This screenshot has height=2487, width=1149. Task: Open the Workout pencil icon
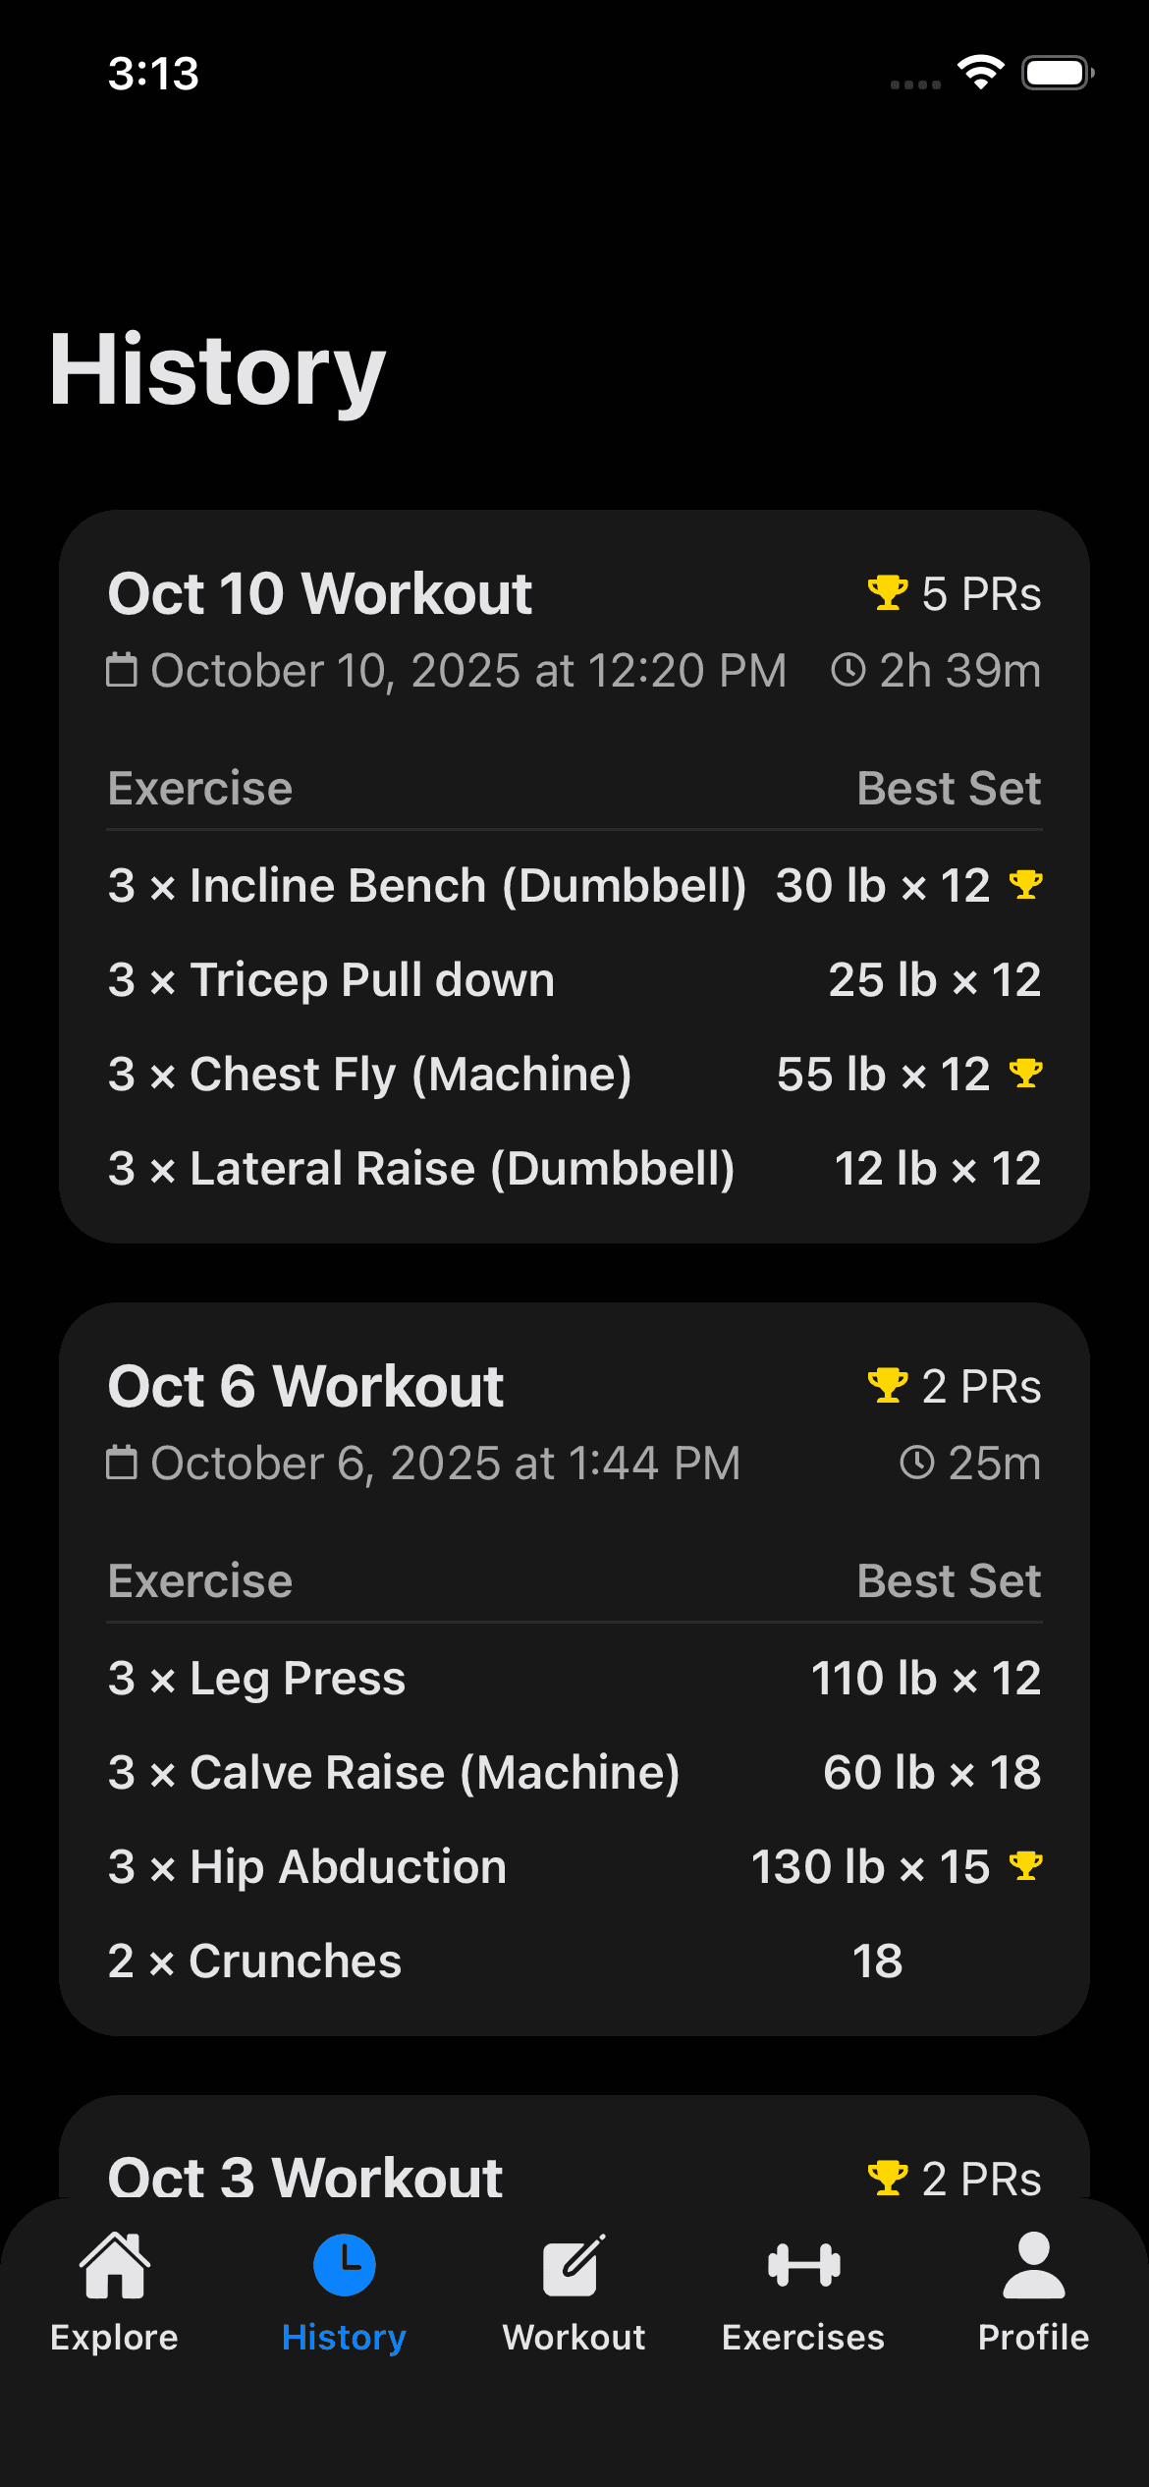(574, 2265)
